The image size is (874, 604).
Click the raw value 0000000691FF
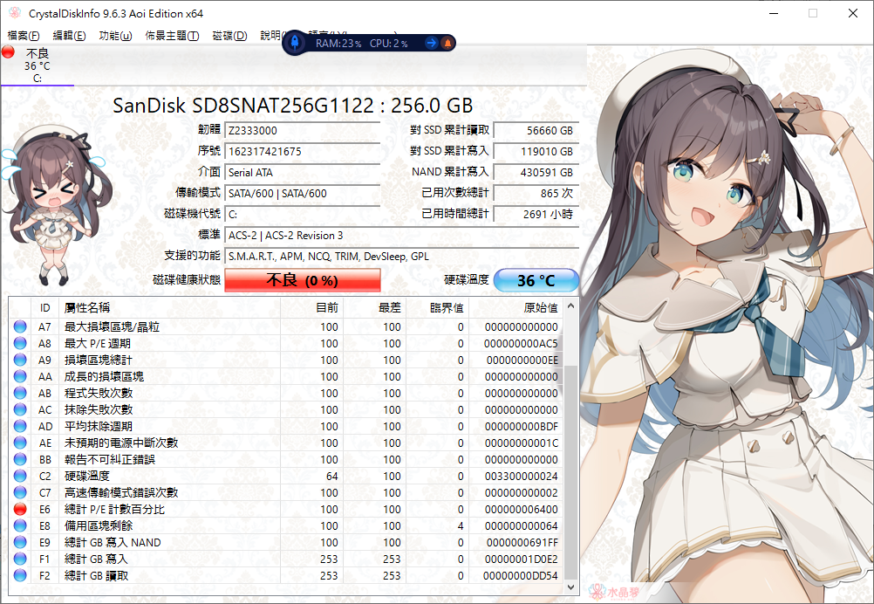[x=522, y=543]
